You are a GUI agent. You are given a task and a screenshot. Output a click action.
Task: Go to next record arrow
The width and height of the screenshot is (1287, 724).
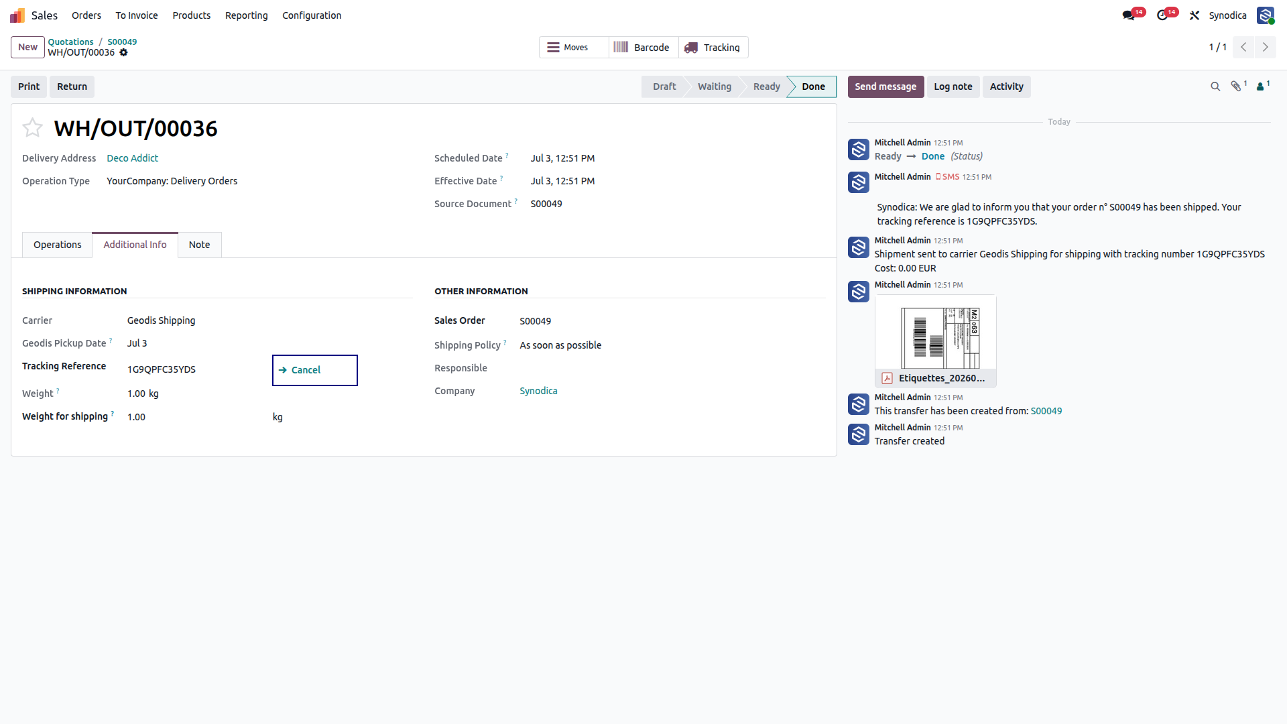point(1266,47)
